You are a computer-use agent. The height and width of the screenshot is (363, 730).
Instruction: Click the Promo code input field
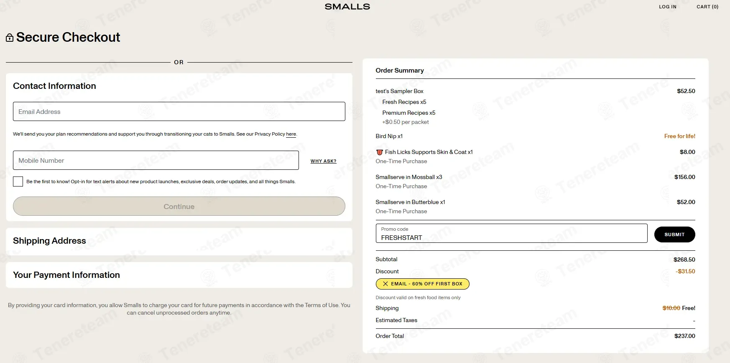coord(511,233)
